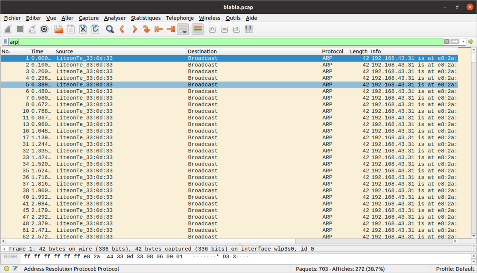Click the open capture file folder icon
The height and width of the screenshot is (273, 477).
pos(59,29)
